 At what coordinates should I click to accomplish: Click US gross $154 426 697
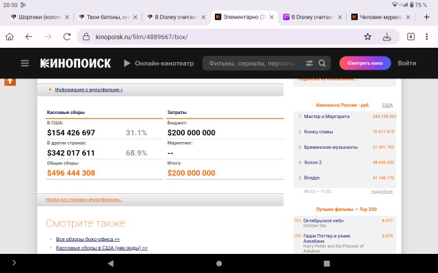pos(71,132)
